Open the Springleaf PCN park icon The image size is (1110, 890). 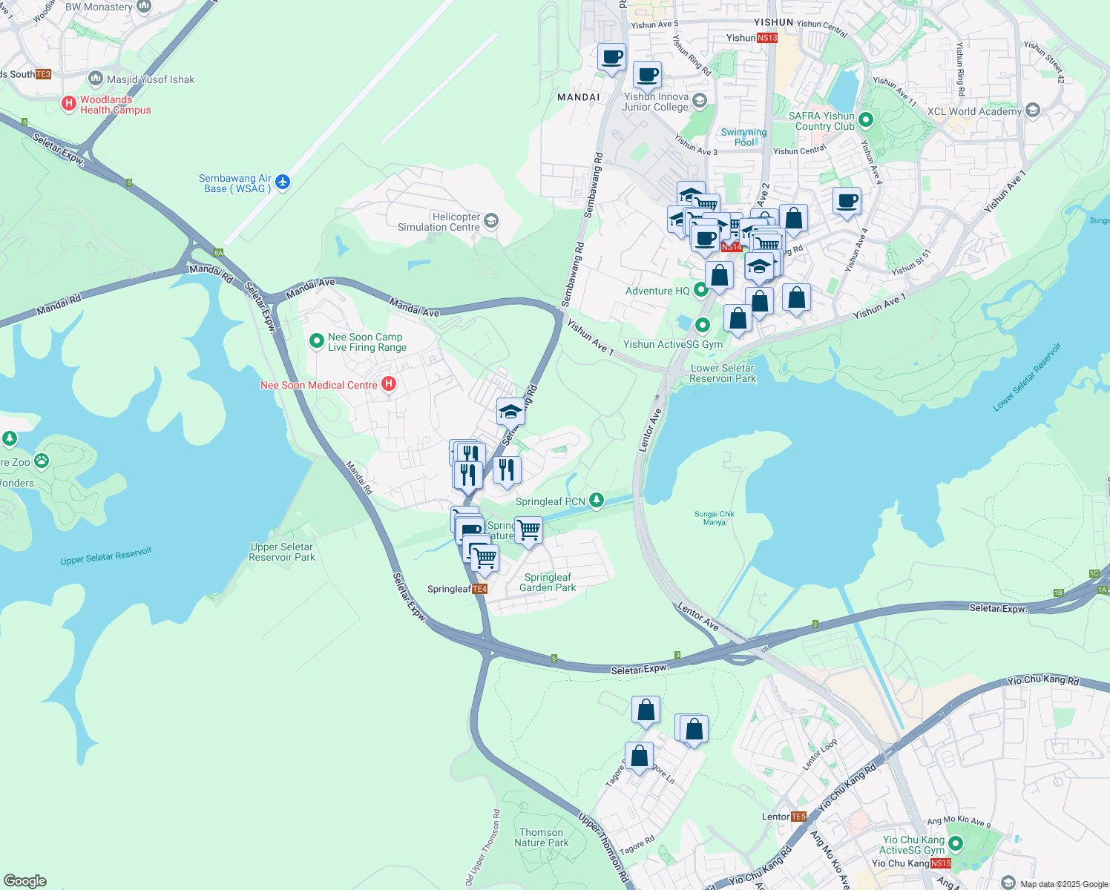point(597,501)
